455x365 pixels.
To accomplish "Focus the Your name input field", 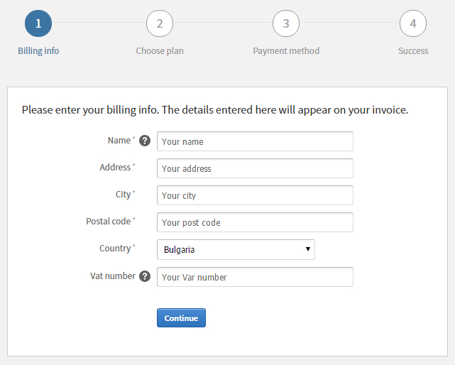I will coord(255,141).
